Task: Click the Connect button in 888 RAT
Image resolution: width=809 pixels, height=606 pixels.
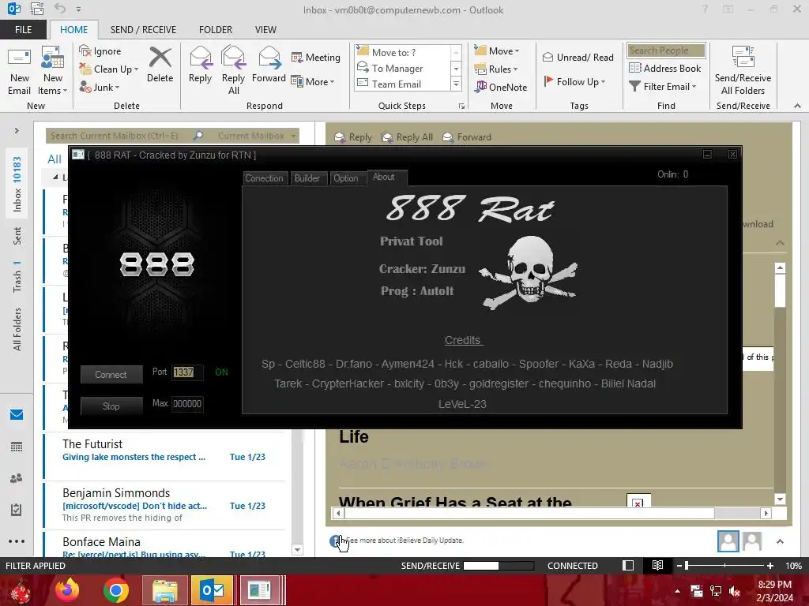Action: pyautogui.click(x=111, y=375)
